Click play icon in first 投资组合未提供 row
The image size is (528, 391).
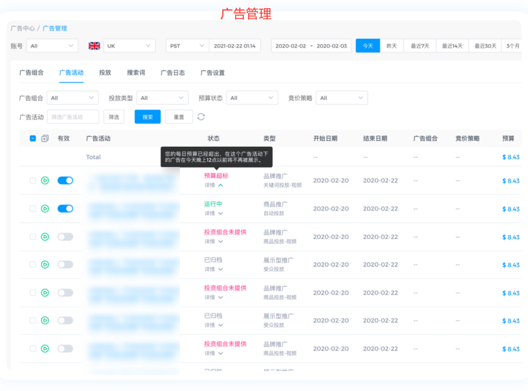[x=45, y=237]
